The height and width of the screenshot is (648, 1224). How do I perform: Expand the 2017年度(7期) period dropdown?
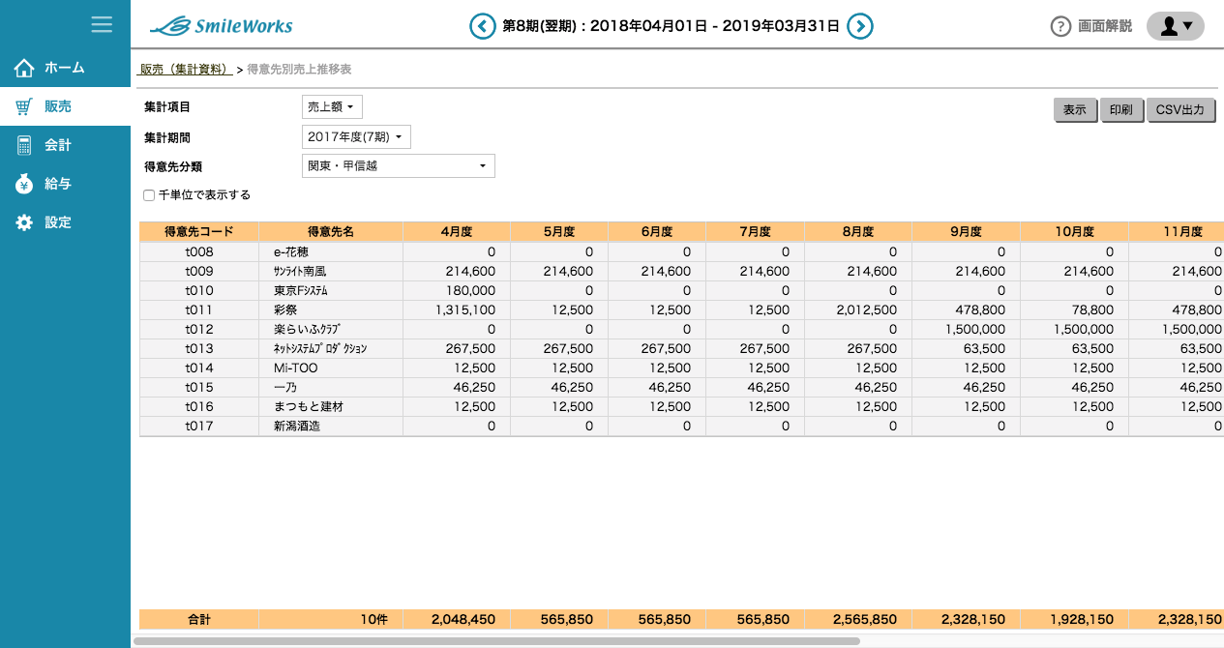pos(356,137)
